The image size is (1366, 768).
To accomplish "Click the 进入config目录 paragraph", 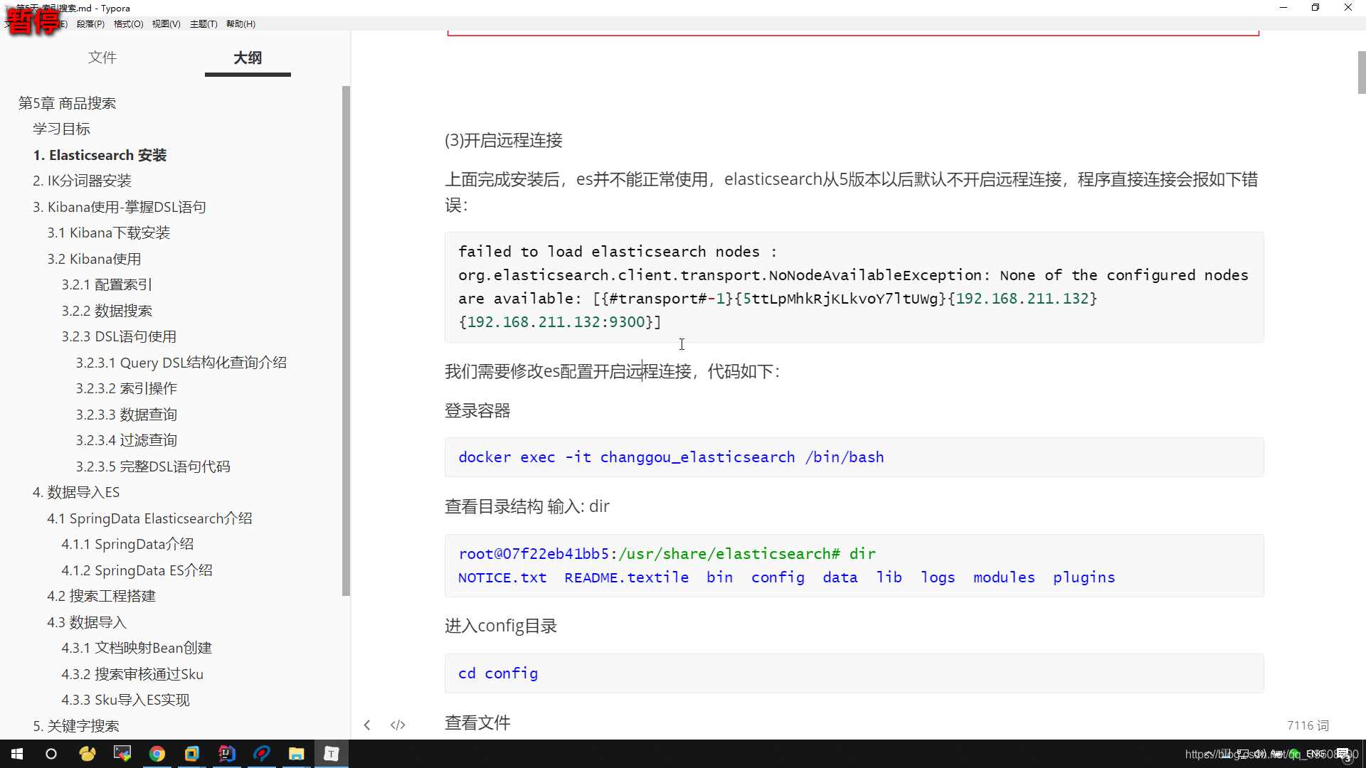I will (x=501, y=626).
